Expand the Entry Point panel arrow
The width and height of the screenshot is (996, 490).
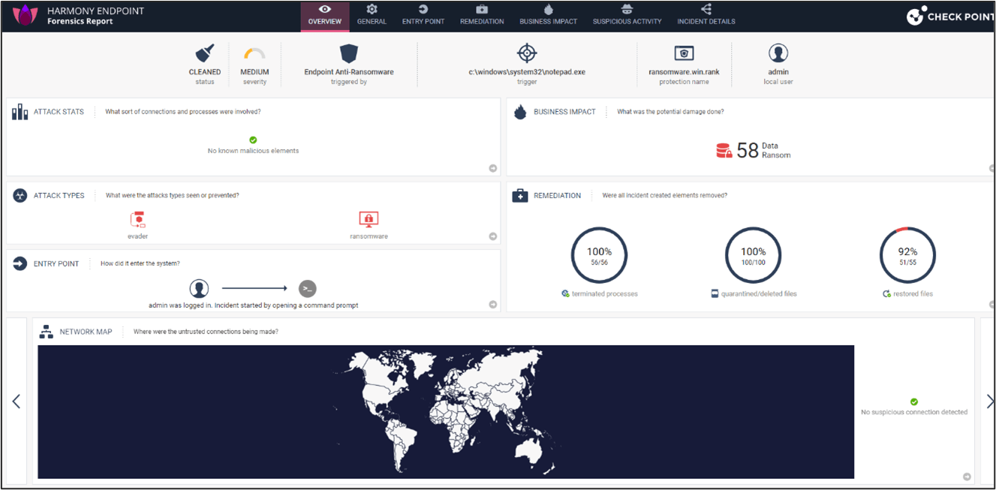tap(492, 305)
